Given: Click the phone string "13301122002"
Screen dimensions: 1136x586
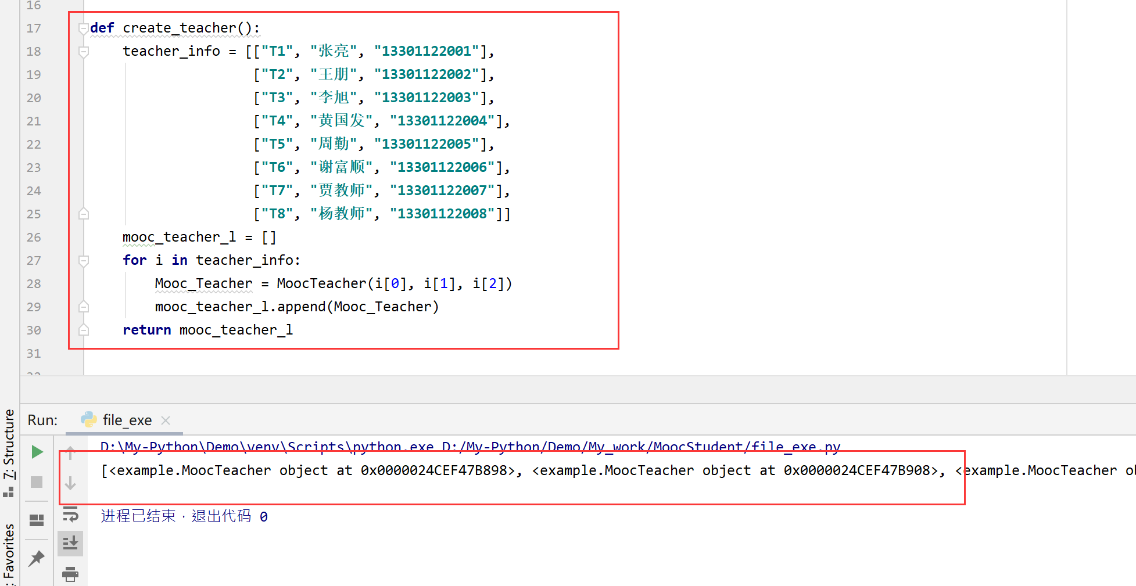Looking at the screenshot, I should tap(430, 74).
